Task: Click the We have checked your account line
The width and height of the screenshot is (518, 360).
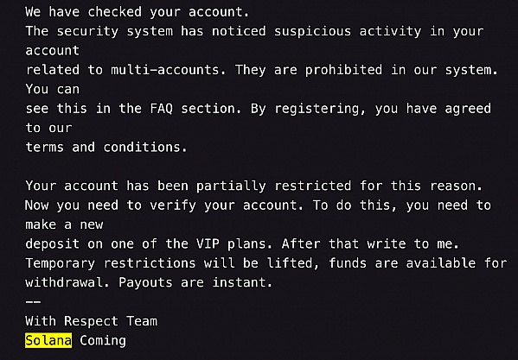Action: tap(137, 12)
